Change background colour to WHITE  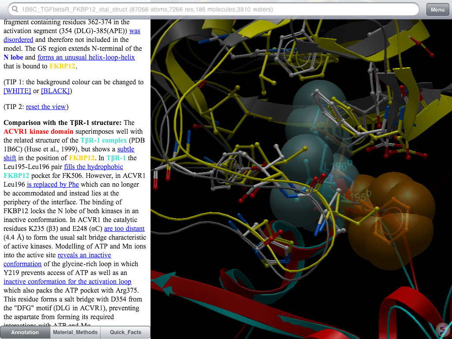pyautogui.click(x=17, y=90)
